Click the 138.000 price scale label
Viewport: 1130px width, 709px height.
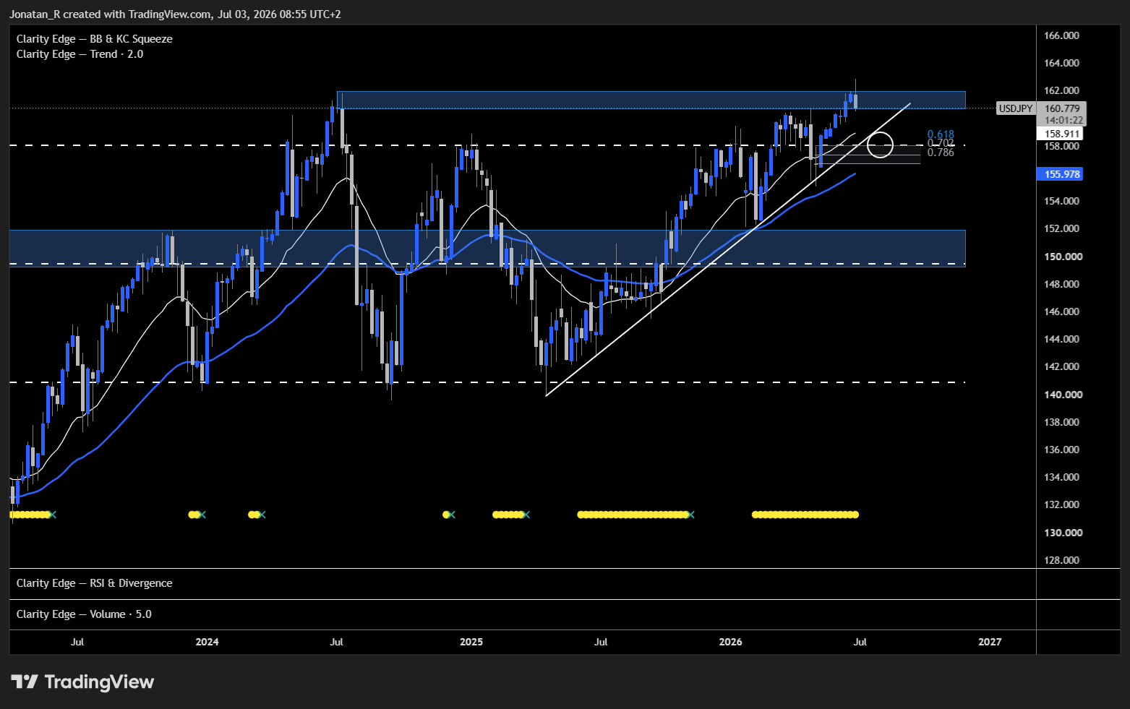point(1061,422)
